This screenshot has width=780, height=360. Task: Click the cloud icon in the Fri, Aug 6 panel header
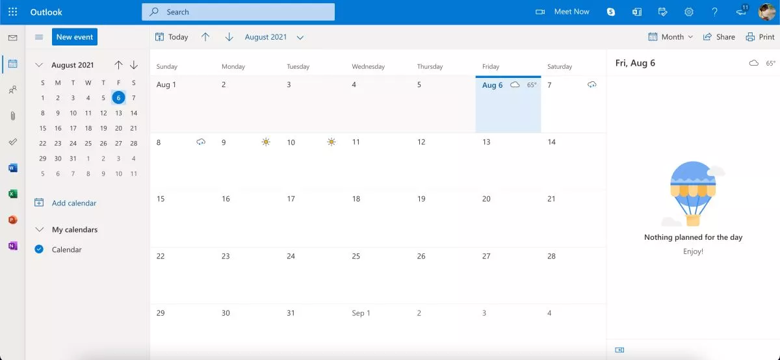click(x=754, y=63)
